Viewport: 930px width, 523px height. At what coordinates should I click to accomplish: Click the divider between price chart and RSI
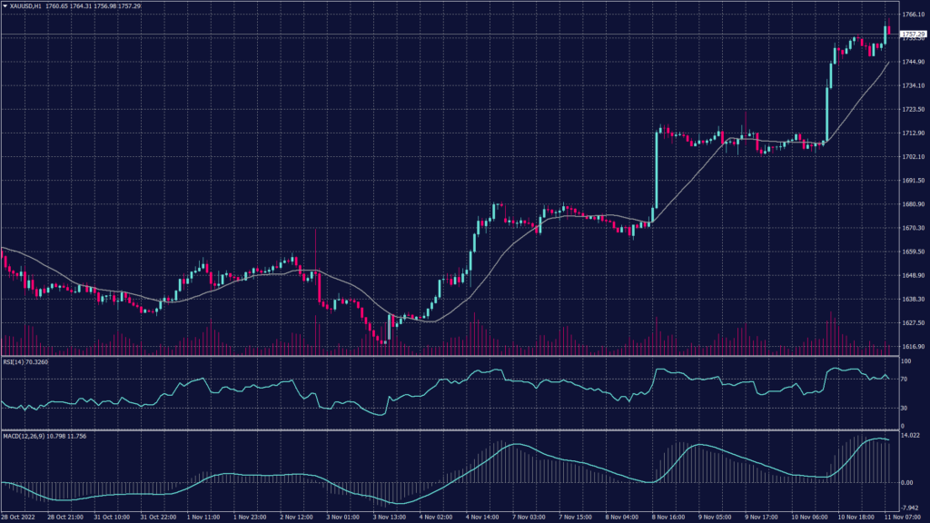[454, 356]
